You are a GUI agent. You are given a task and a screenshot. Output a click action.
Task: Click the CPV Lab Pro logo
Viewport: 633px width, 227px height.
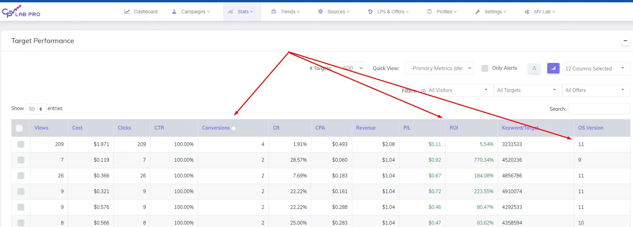tap(21, 12)
